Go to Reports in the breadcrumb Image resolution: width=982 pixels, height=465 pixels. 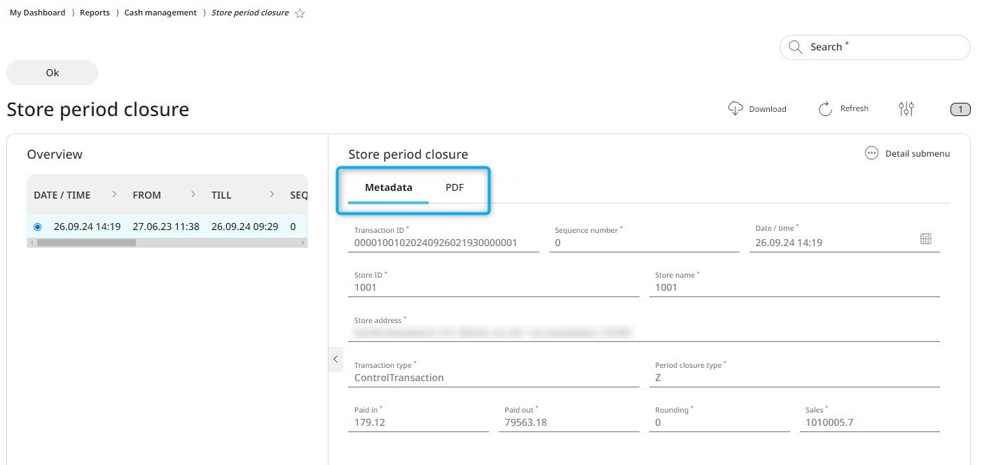point(95,13)
